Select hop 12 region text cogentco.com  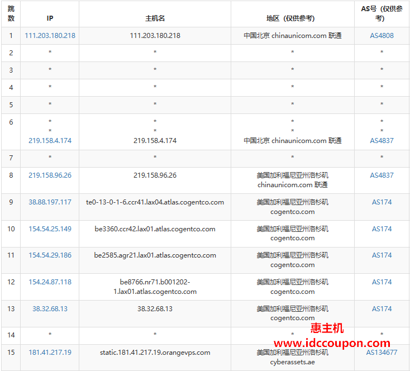click(293, 292)
